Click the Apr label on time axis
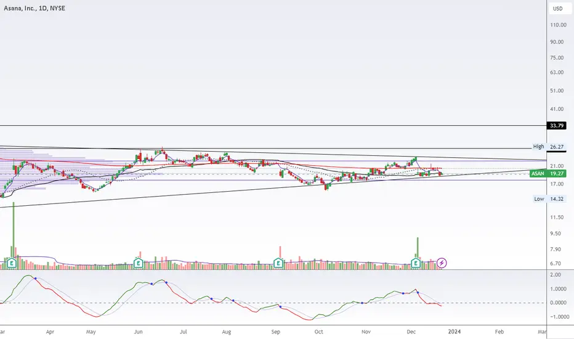Screen dimensions: 574x339 coord(50,332)
